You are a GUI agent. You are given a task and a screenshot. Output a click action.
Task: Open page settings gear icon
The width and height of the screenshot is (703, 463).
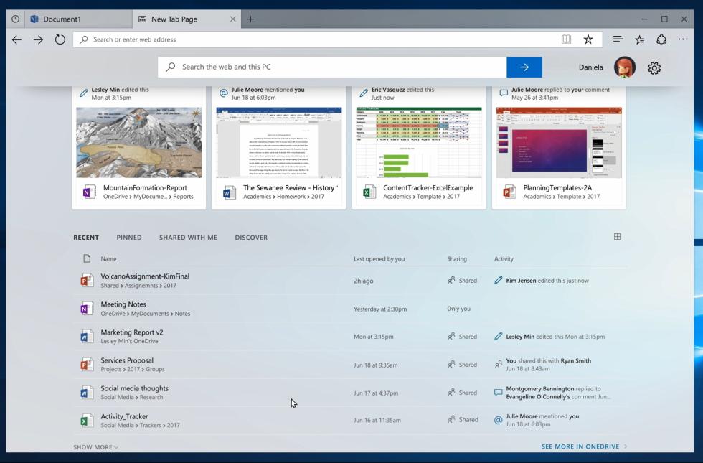click(x=654, y=67)
